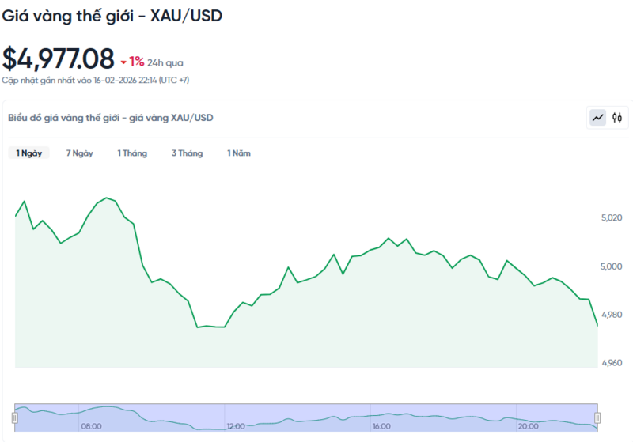Click the 20:00 marker in the navigator
This screenshot has width=633, height=442.
click(528, 426)
